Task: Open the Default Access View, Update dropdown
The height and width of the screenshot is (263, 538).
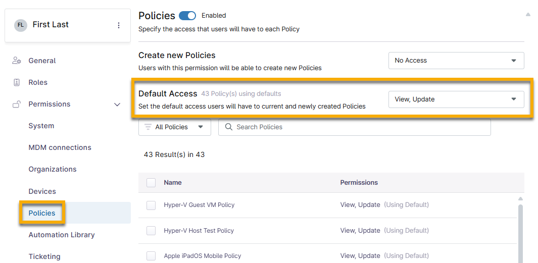Action: (456, 99)
